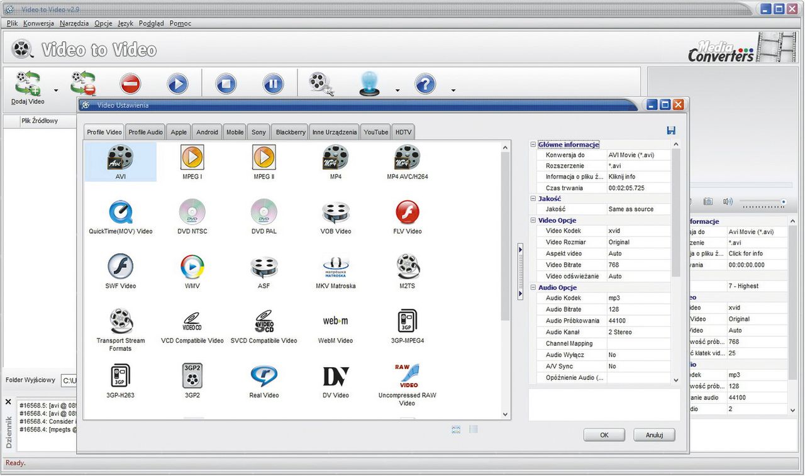
Task: Click the snapshot camera icon in main window
Action: tap(708, 201)
